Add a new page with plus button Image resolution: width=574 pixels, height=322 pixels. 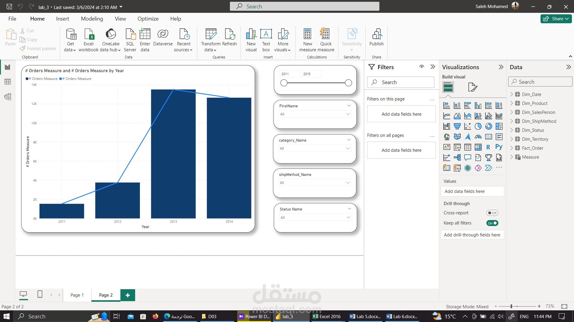coord(128,295)
